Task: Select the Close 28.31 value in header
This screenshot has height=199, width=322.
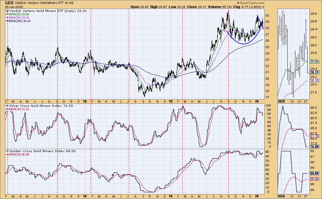Action: 197,7
